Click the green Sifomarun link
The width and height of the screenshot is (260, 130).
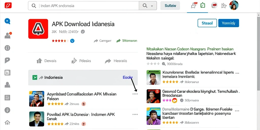click(x=127, y=41)
